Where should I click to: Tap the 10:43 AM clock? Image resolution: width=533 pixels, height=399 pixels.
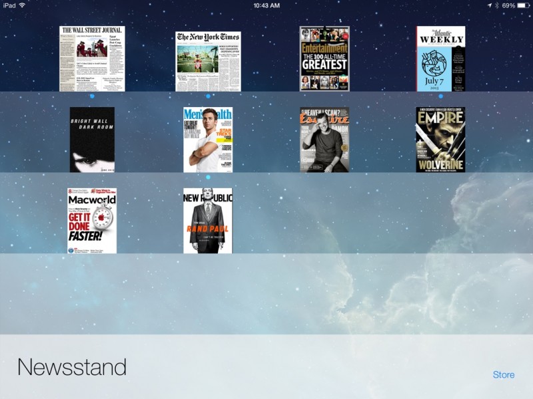pyautogui.click(x=266, y=5)
